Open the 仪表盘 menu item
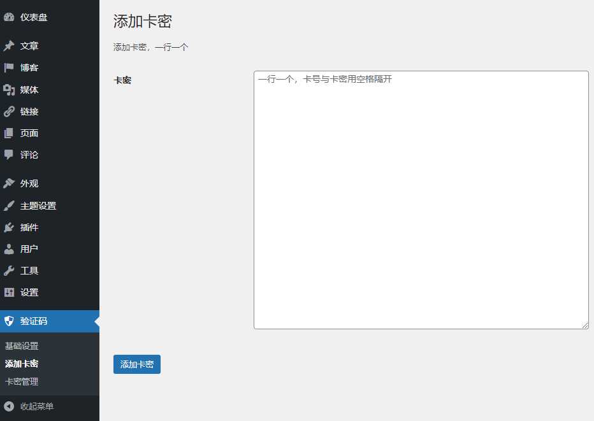 (x=50, y=17)
